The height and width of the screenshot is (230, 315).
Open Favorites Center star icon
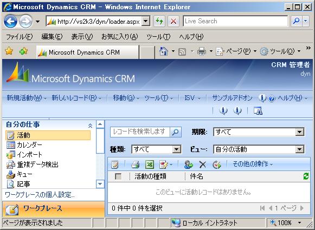coord(9,51)
